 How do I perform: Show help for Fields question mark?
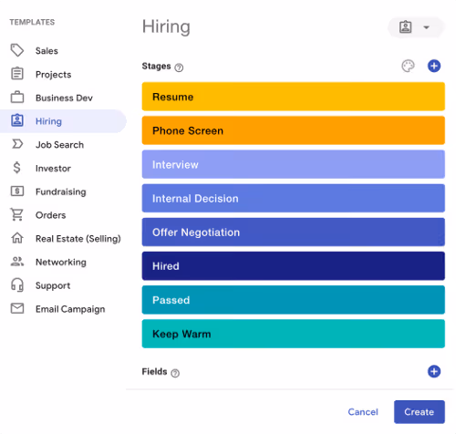pos(175,373)
